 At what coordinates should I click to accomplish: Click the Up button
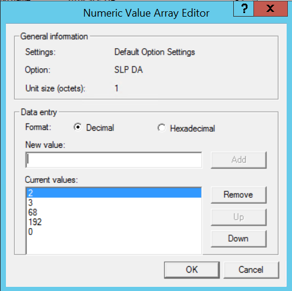click(239, 217)
